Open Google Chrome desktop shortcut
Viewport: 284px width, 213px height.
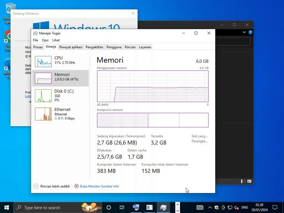pos(7,41)
